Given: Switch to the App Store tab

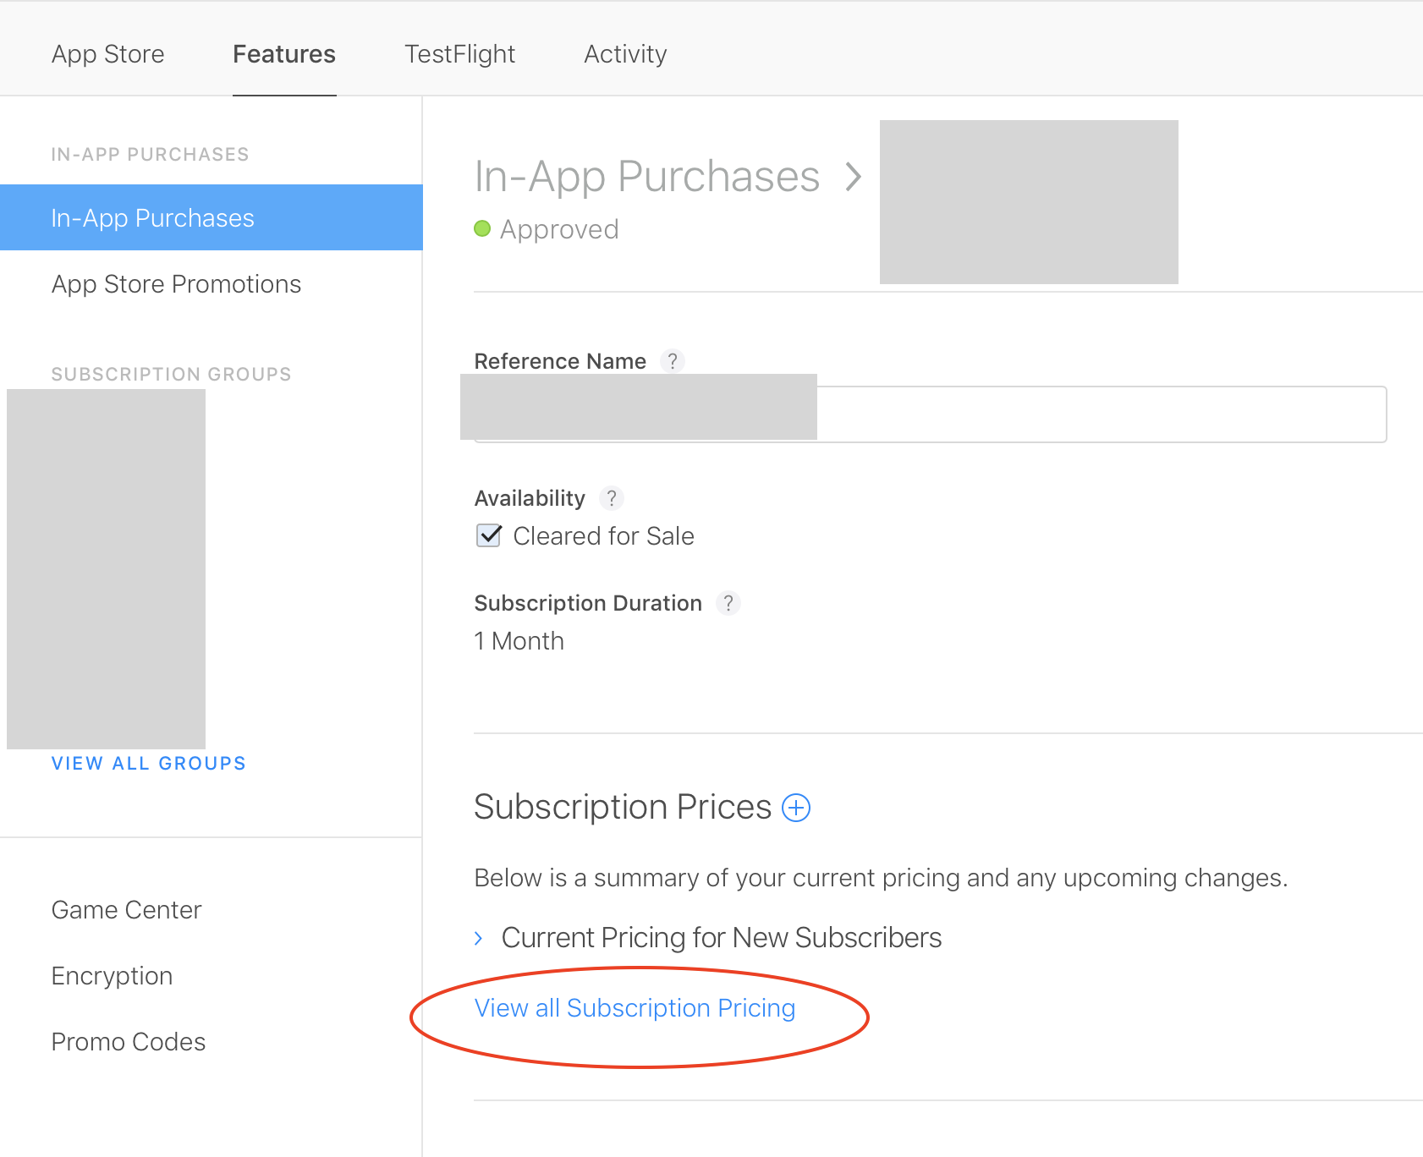Looking at the screenshot, I should 108,54.
